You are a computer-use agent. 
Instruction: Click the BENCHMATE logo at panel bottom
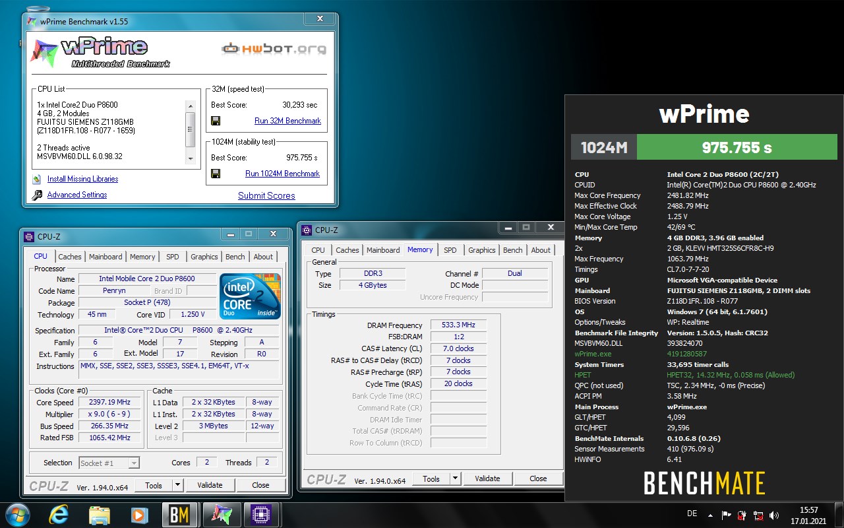point(704,484)
